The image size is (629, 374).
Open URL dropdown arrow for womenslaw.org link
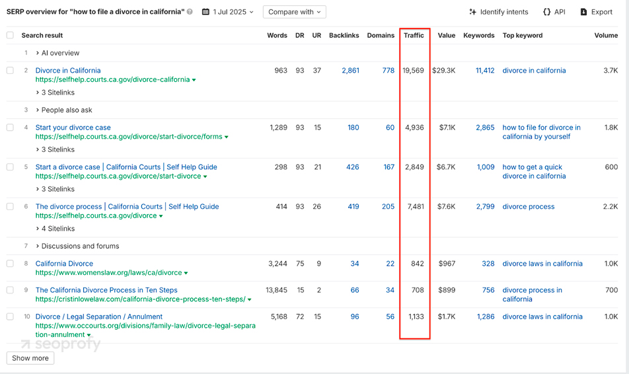186,273
